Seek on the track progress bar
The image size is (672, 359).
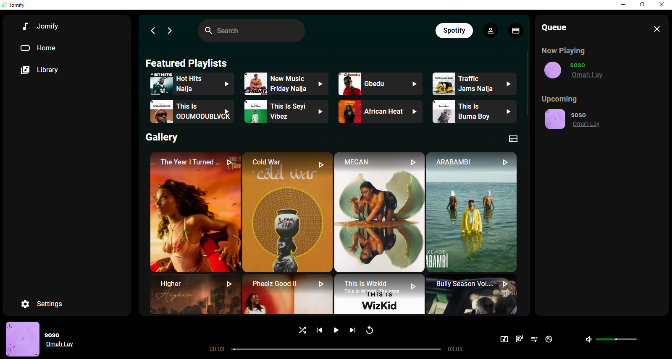[x=336, y=349]
